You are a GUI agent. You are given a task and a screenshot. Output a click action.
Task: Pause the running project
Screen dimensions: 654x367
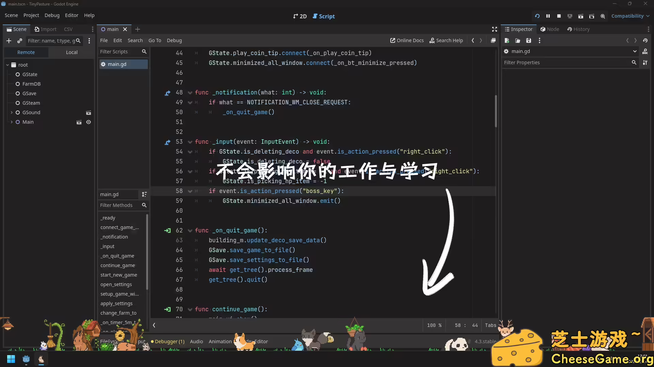tap(548, 16)
